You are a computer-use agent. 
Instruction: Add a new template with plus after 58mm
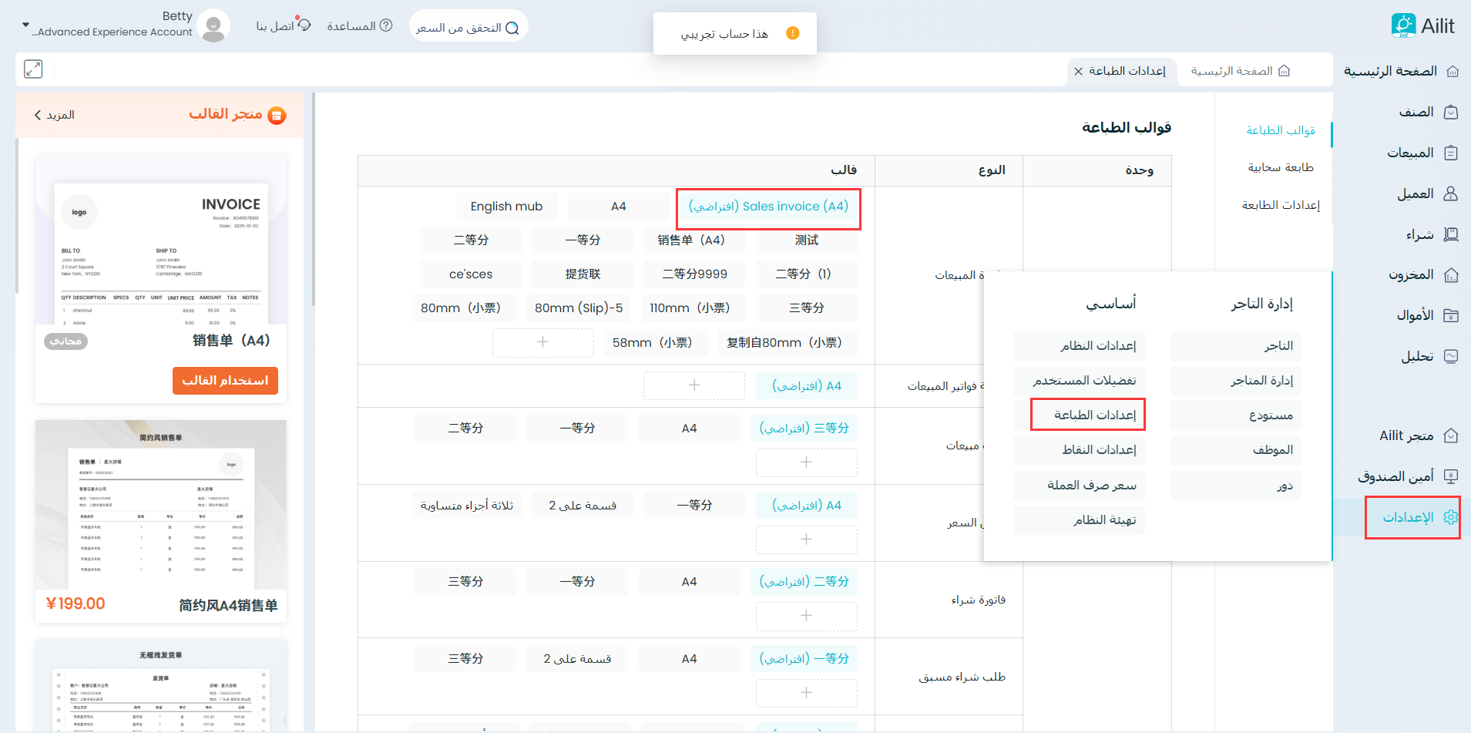[542, 342]
